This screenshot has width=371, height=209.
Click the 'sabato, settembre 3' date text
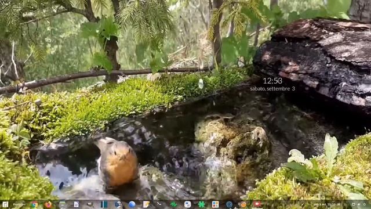click(x=272, y=89)
